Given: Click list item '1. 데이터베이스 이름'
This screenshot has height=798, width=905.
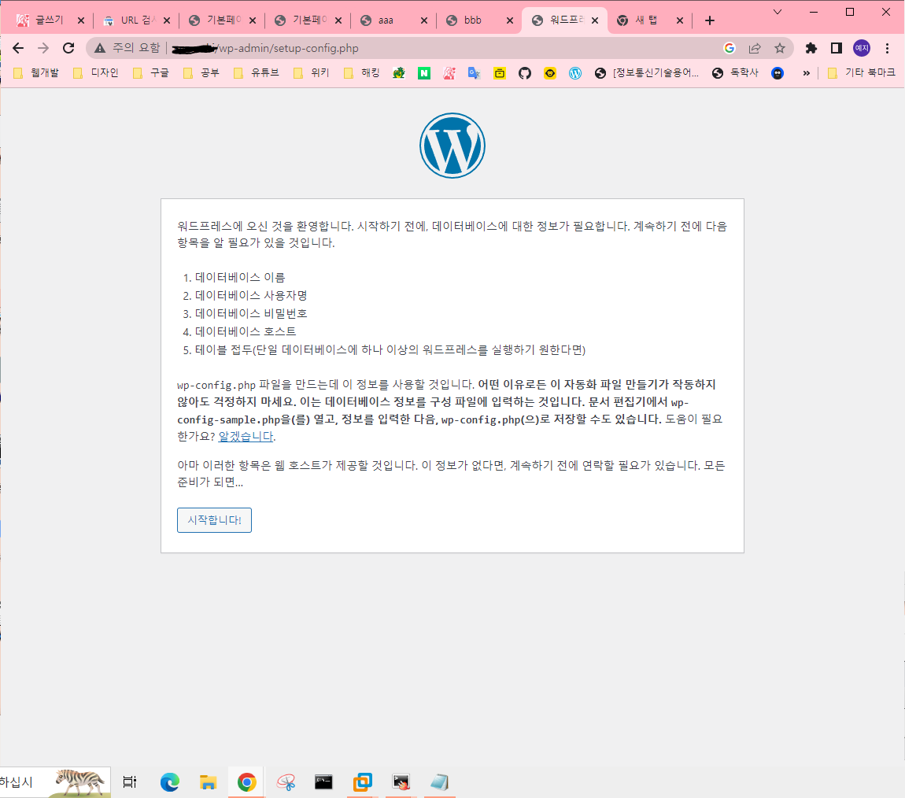Looking at the screenshot, I should [x=234, y=278].
